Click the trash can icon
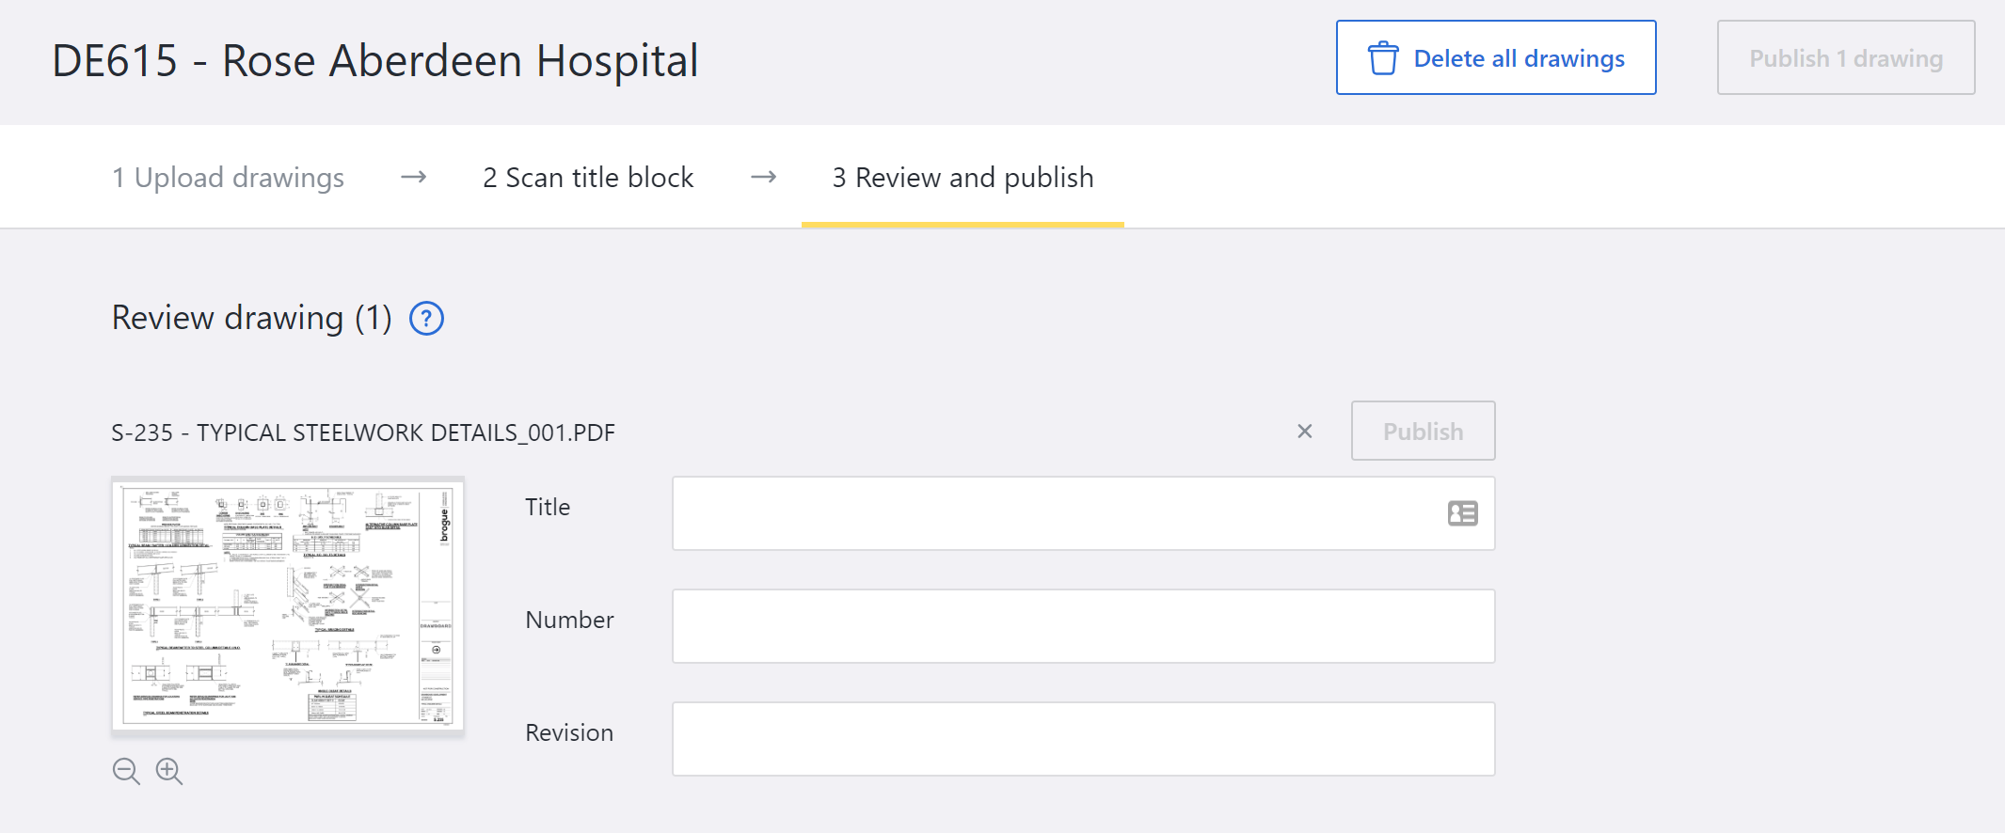Viewport: 2005px width, 833px height. tap(1382, 58)
